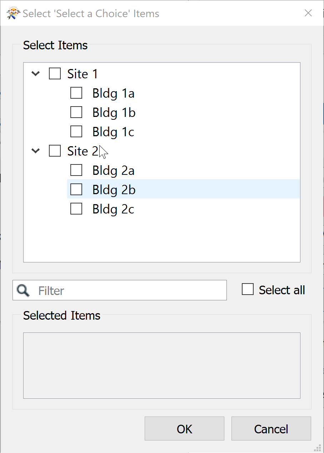Enable the Select all checkbox
Viewport: 324px width, 453px height.
point(248,289)
